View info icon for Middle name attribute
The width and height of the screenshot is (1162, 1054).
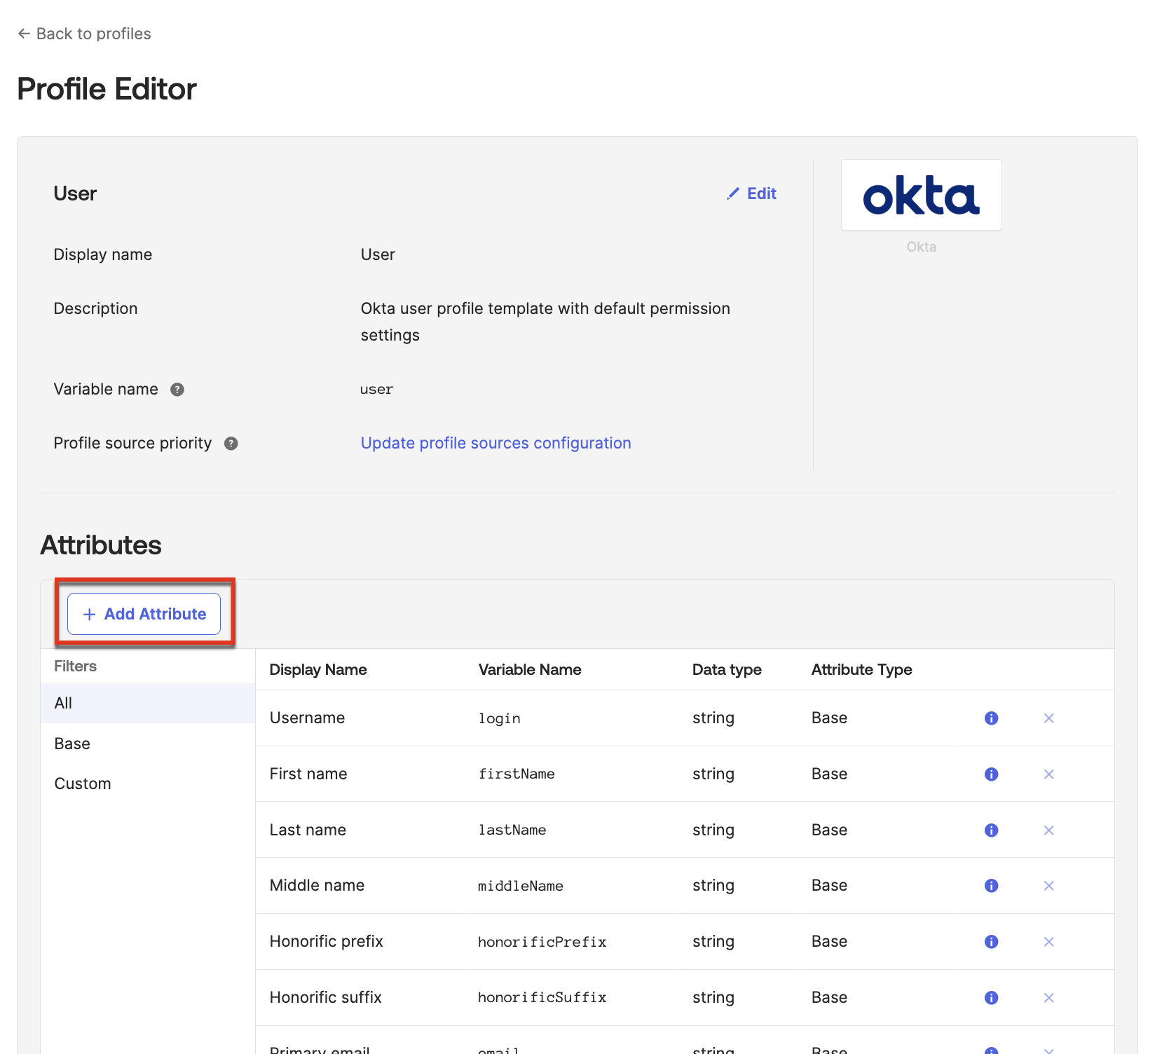(991, 885)
